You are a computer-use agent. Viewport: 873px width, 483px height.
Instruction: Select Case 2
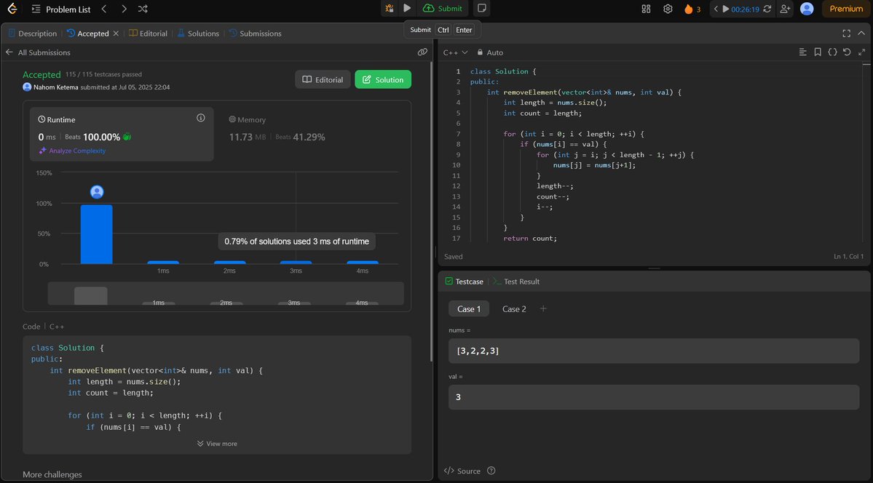pyautogui.click(x=514, y=309)
